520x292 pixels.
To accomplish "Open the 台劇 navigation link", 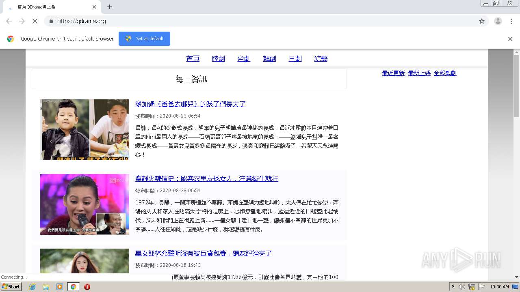I will [x=244, y=58].
